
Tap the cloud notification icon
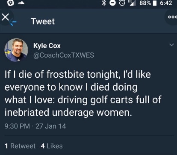coord(21,3)
